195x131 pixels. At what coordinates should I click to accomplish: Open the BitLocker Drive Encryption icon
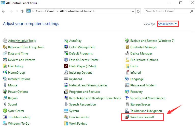[5, 47]
